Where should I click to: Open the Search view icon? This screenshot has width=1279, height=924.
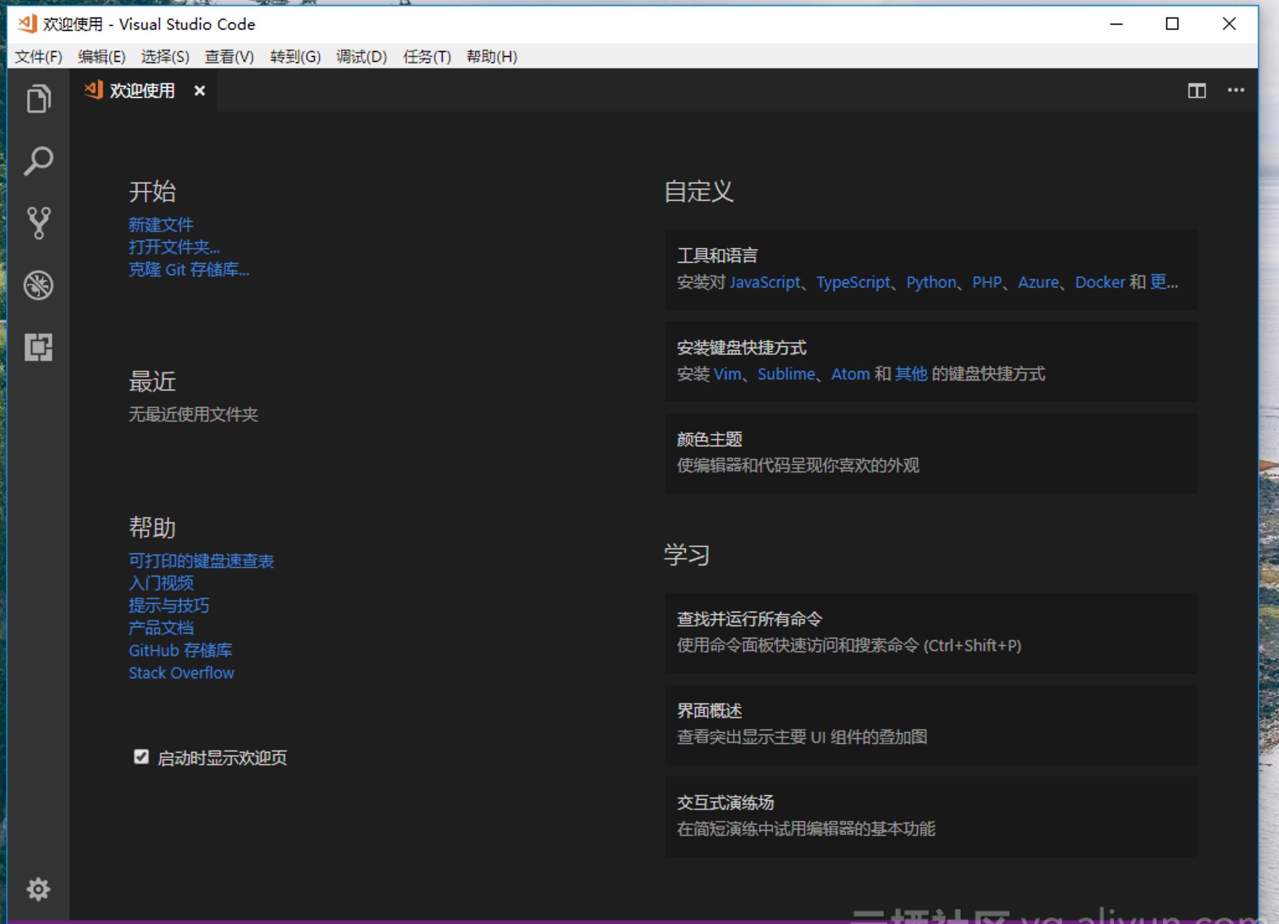point(38,161)
